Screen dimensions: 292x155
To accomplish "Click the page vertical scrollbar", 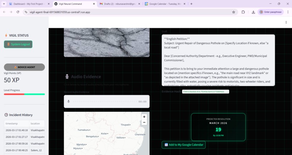I will (291, 100).
